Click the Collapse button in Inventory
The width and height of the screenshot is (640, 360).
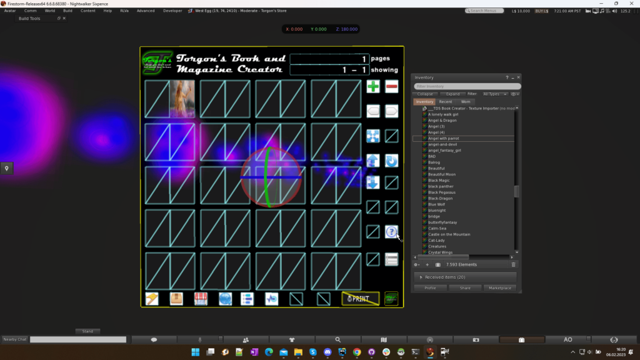click(425, 94)
